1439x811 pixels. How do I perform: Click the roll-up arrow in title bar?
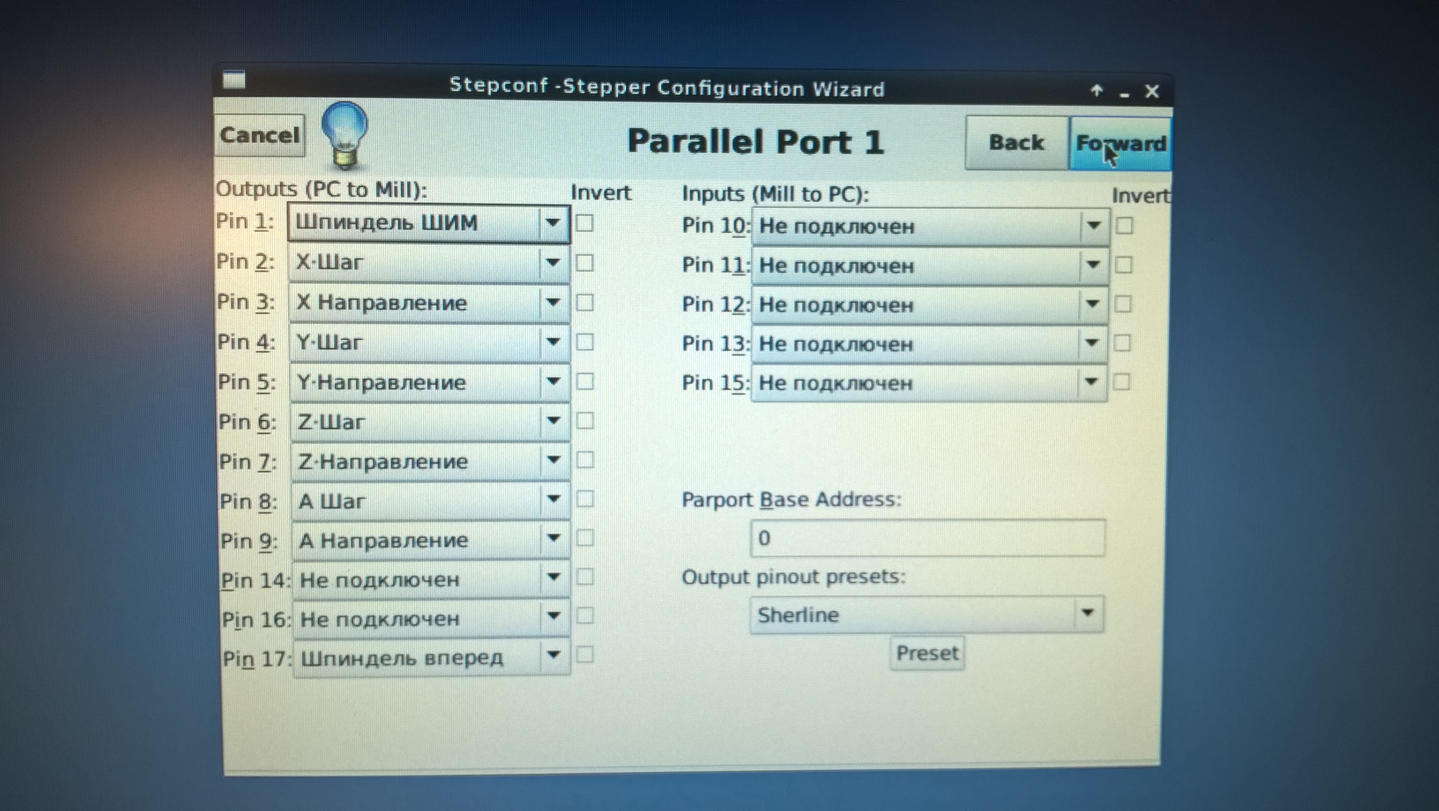[1096, 90]
